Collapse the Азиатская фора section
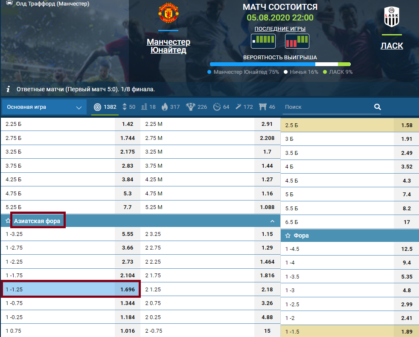Screen dimensions: 419x337 click(x=272, y=221)
